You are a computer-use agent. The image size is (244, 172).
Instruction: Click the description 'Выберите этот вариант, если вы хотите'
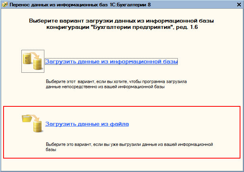(116, 84)
